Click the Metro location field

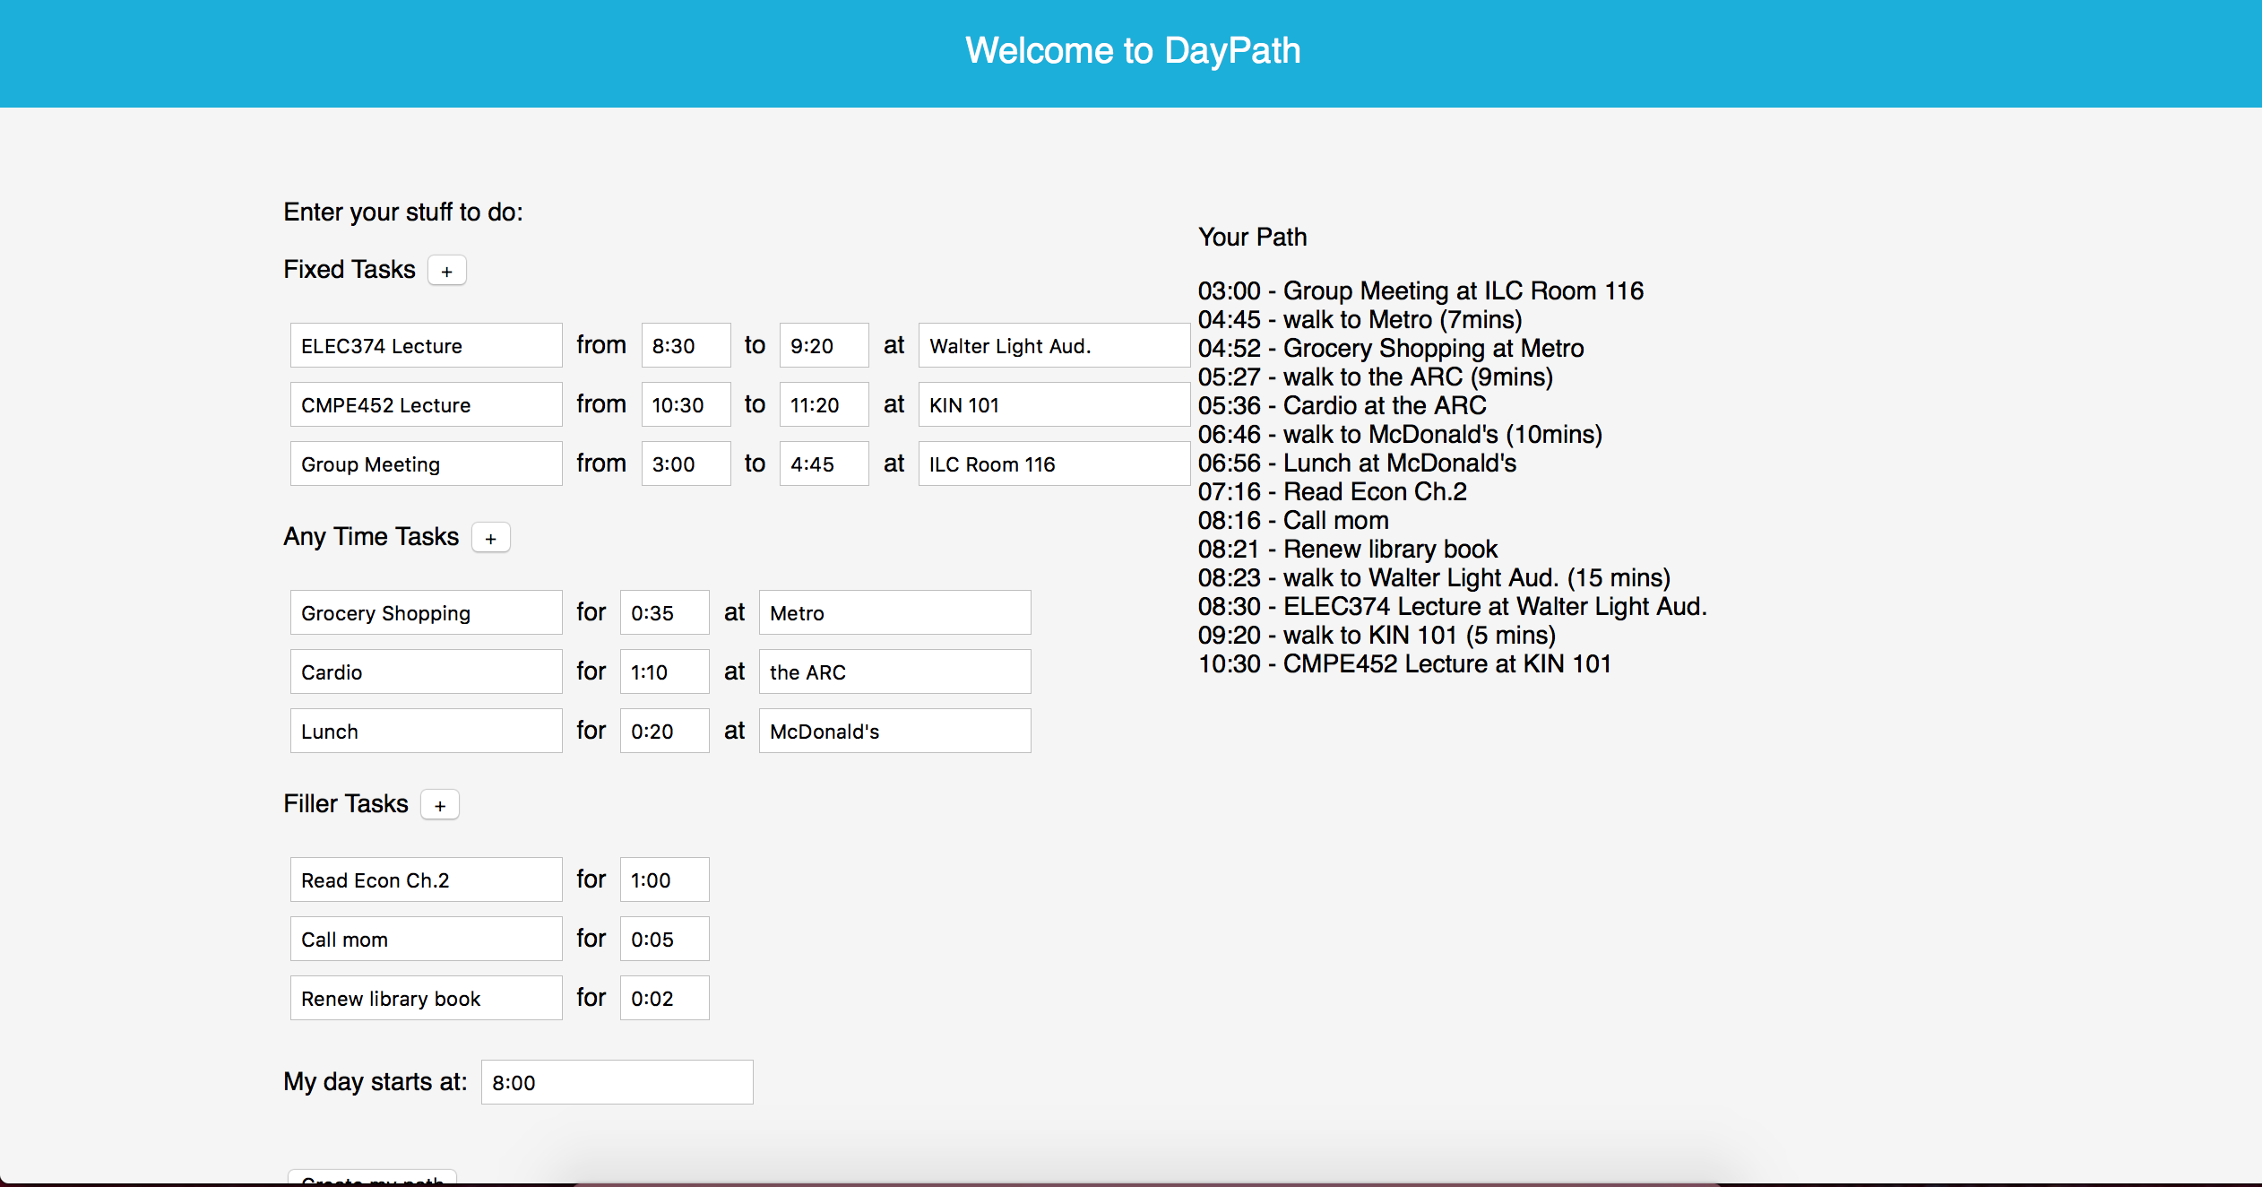[894, 613]
